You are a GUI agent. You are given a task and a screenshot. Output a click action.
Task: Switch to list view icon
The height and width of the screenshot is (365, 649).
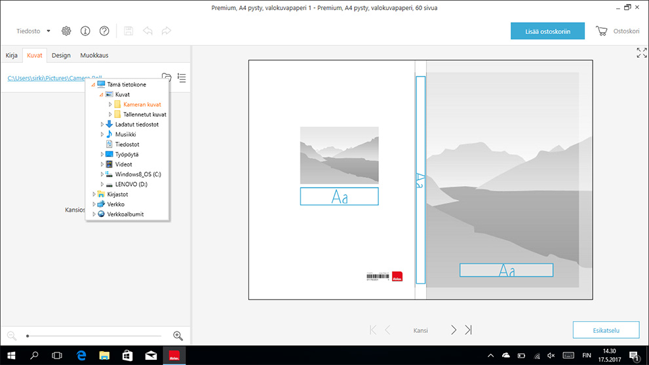coord(182,78)
